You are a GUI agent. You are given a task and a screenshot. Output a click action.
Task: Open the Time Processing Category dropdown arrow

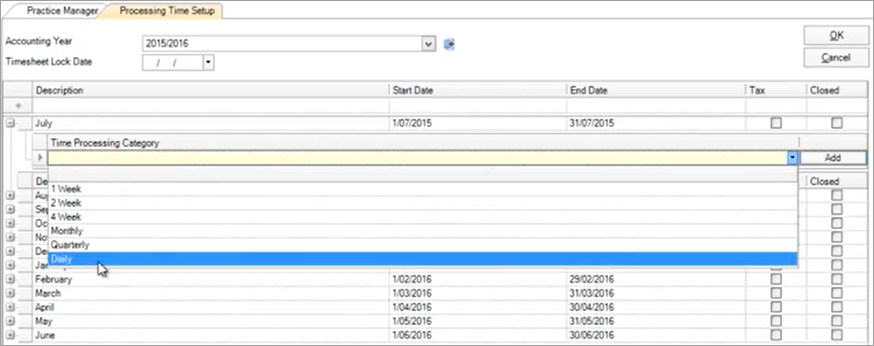(792, 157)
